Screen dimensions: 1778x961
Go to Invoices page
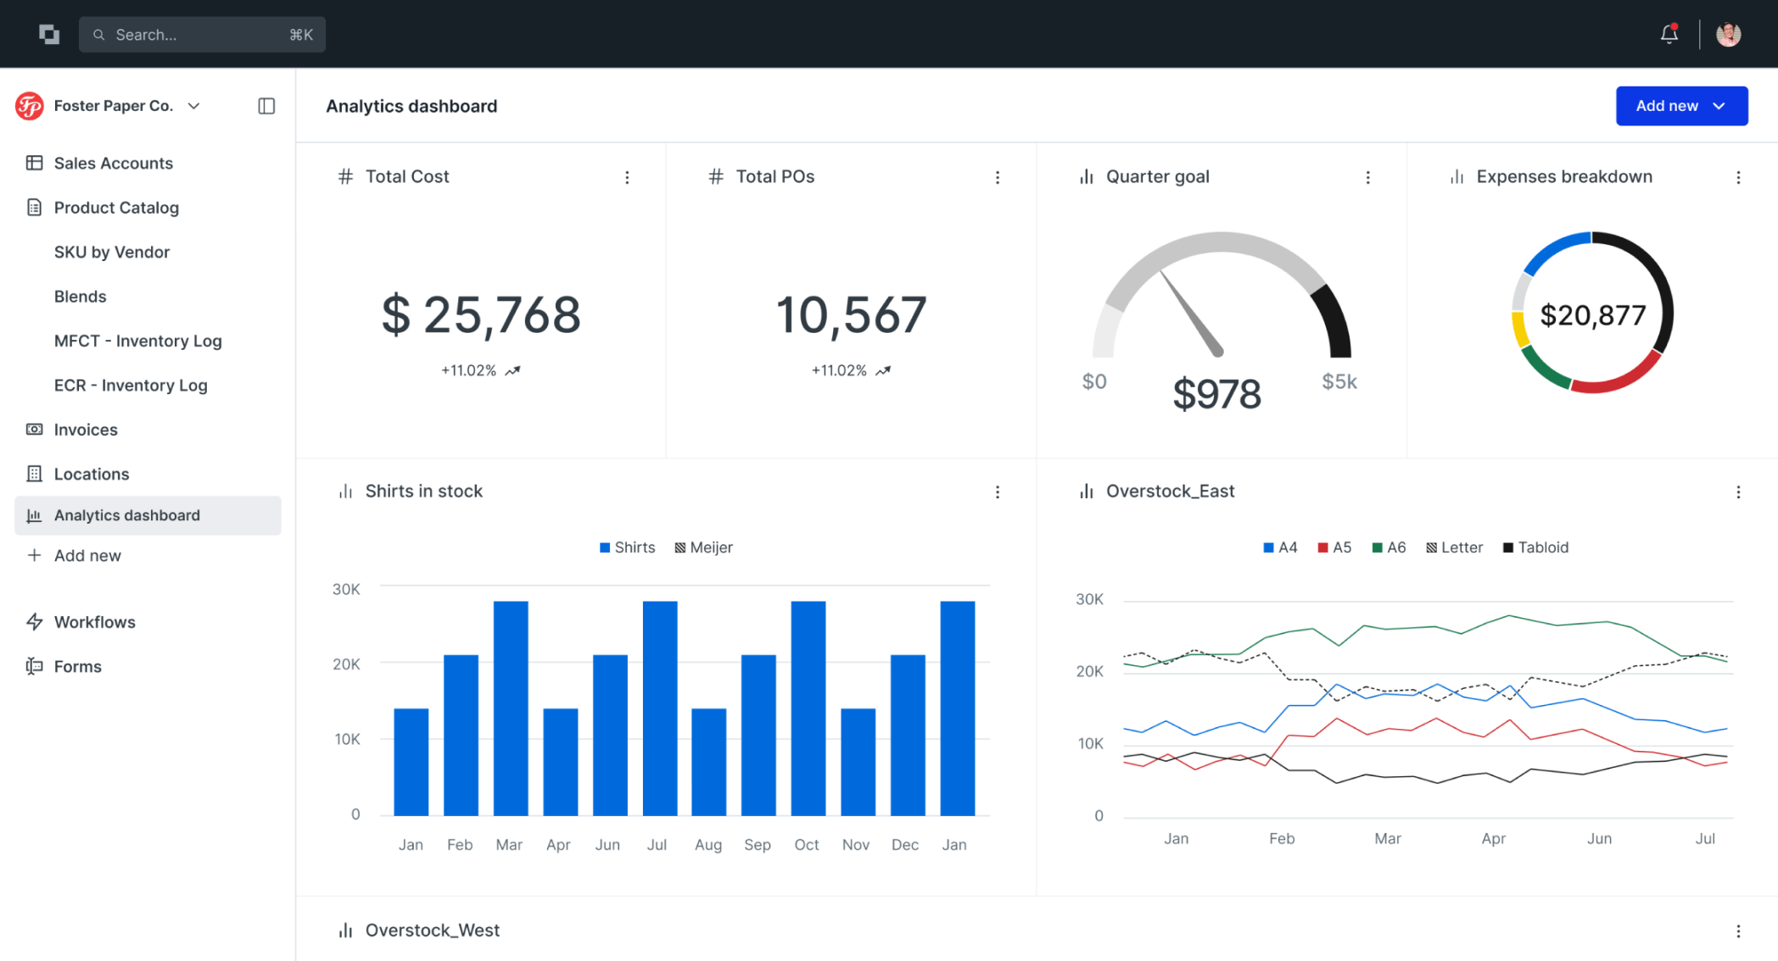(x=86, y=430)
